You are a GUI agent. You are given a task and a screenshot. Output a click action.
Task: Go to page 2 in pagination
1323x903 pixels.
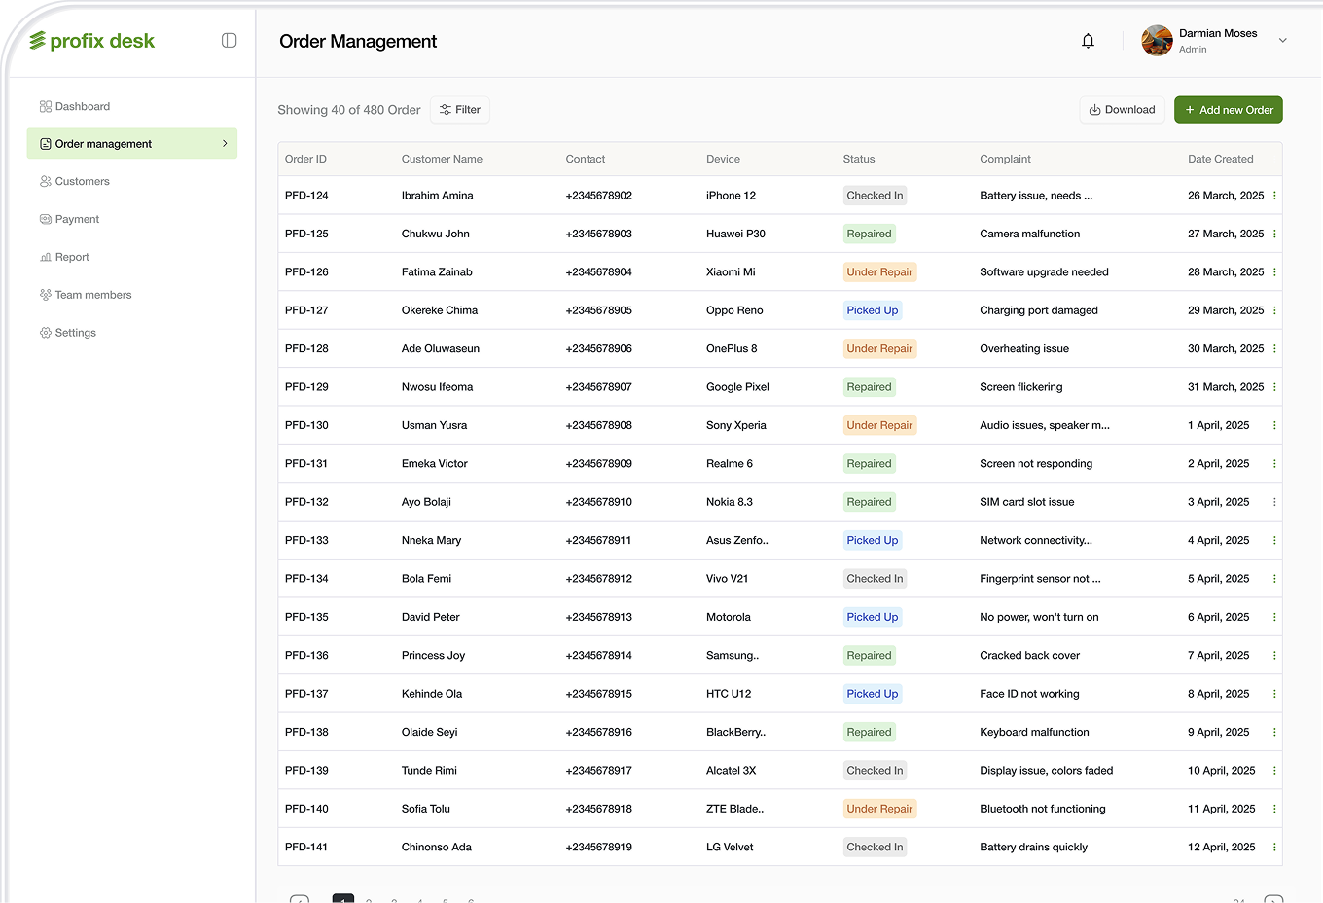click(x=369, y=900)
